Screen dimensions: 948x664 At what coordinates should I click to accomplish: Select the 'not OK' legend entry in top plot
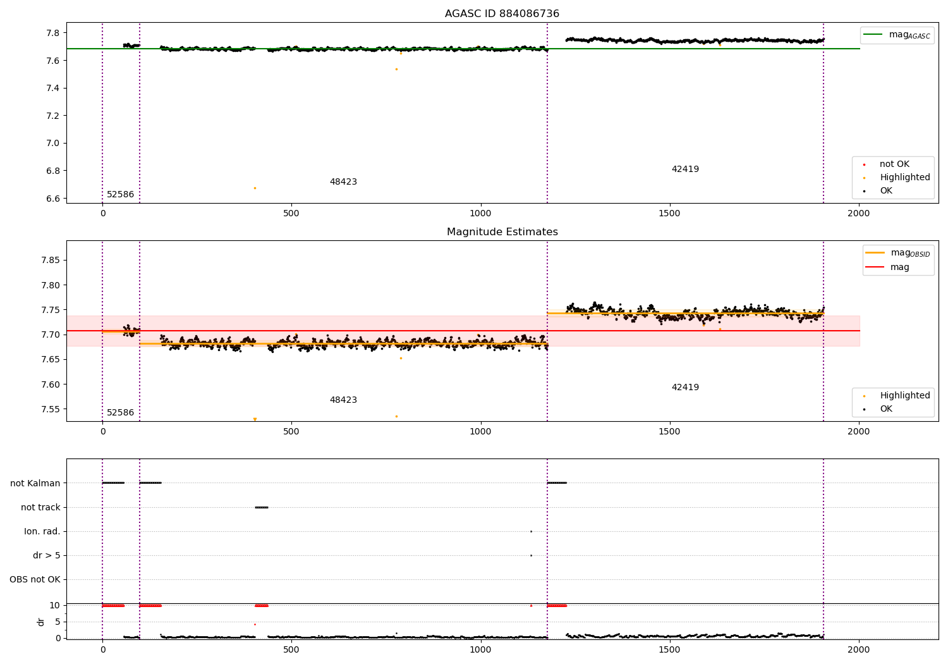point(894,164)
